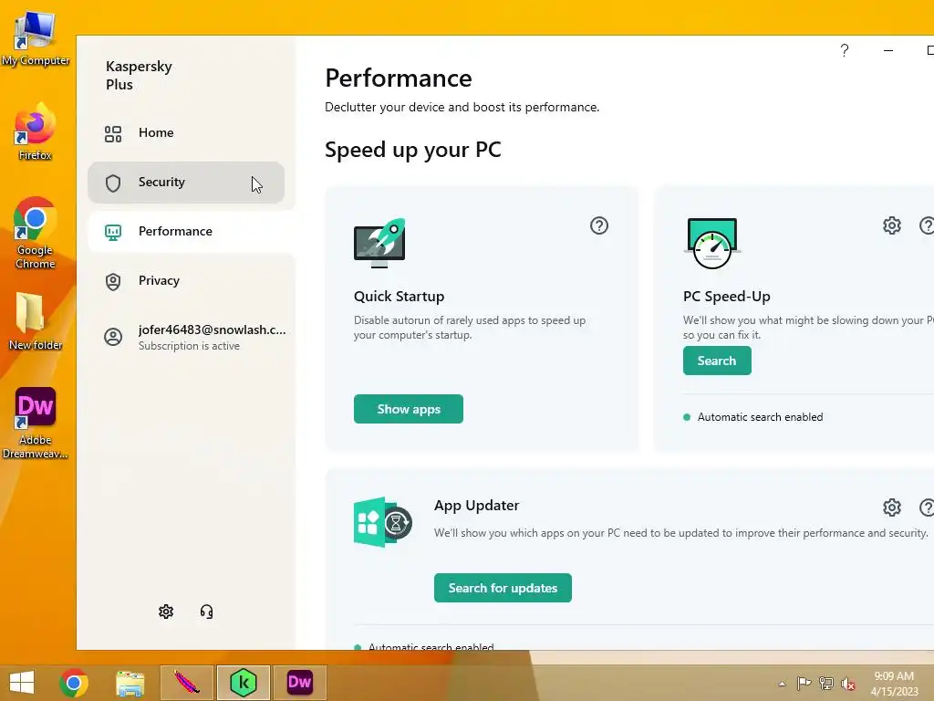Click the Security shield icon
The image size is (934, 701).
113,183
